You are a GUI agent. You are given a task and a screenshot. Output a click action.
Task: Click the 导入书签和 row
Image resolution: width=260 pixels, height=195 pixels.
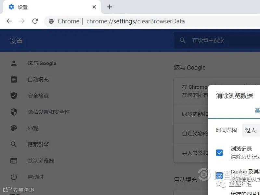point(191,153)
